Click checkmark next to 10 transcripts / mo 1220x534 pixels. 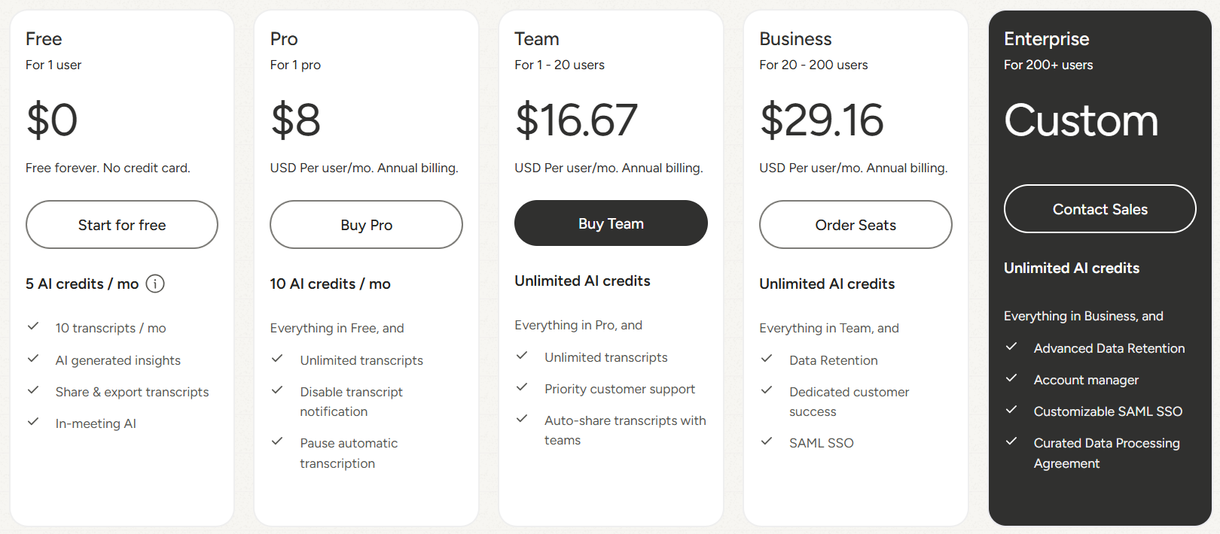pyautogui.click(x=33, y=326)
